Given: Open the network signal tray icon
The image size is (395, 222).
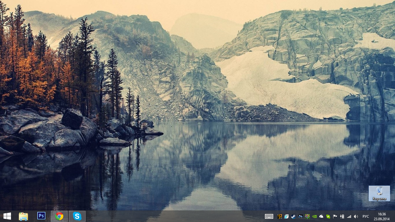Looking at the screenshot, I should [x=349, y=216].
